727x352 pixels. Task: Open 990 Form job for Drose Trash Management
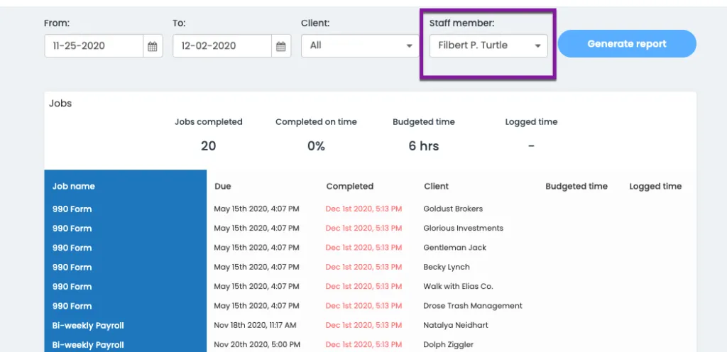(x=72, y=306)
